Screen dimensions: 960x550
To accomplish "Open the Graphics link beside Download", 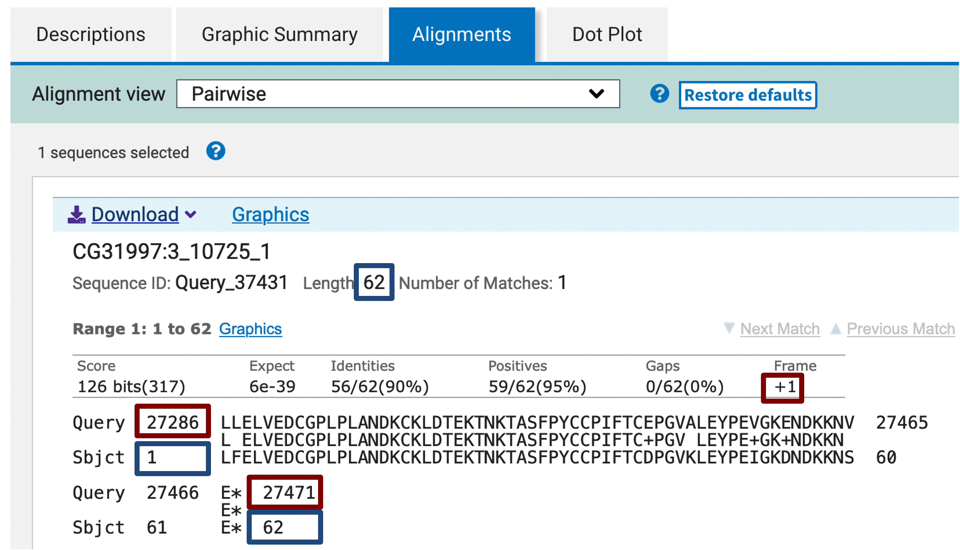I will tap(270, 214).
